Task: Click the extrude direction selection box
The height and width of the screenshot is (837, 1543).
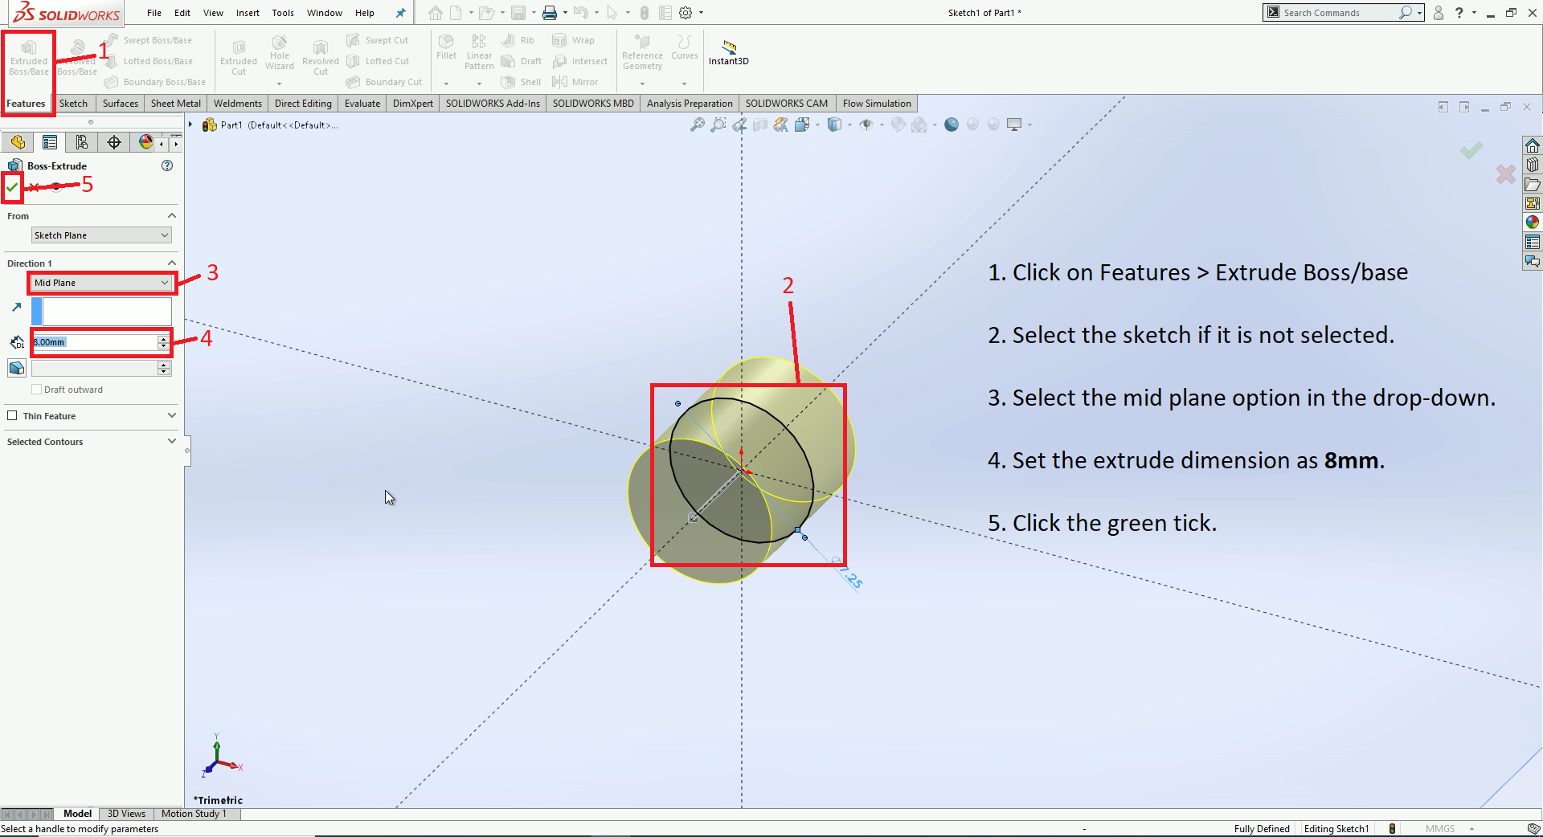Action: pos(107,312)
